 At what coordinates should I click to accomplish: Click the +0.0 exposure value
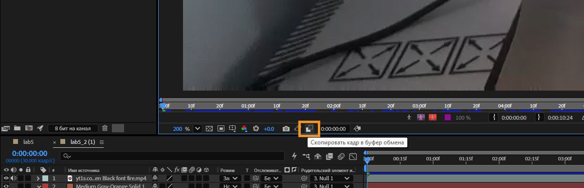coord(269,129)
